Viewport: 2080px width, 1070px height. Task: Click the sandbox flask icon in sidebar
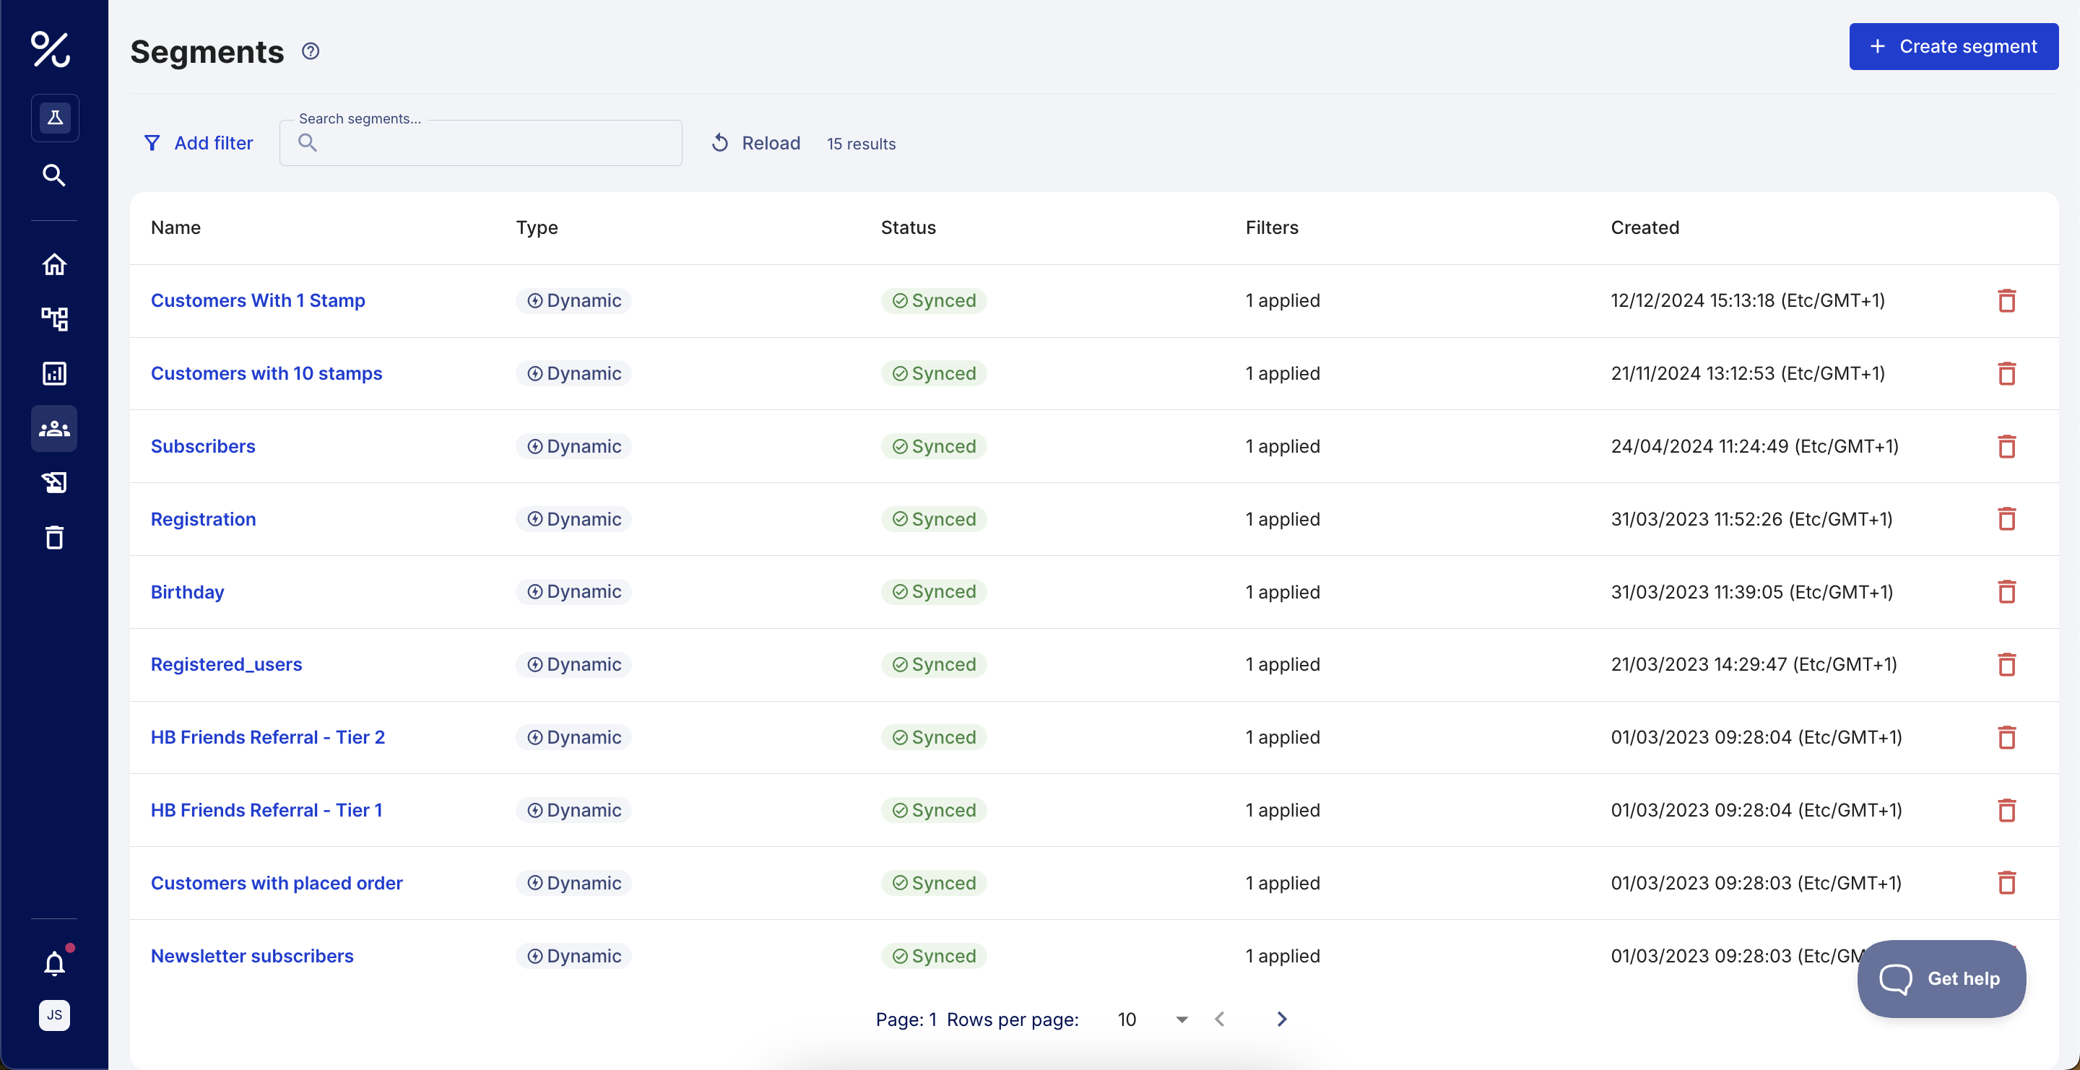[x=55, y=118]
